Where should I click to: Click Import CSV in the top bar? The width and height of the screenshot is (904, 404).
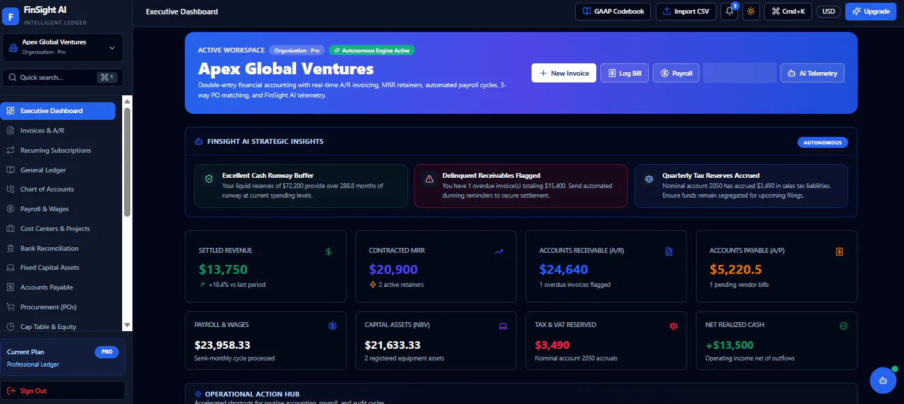(686, 12)
